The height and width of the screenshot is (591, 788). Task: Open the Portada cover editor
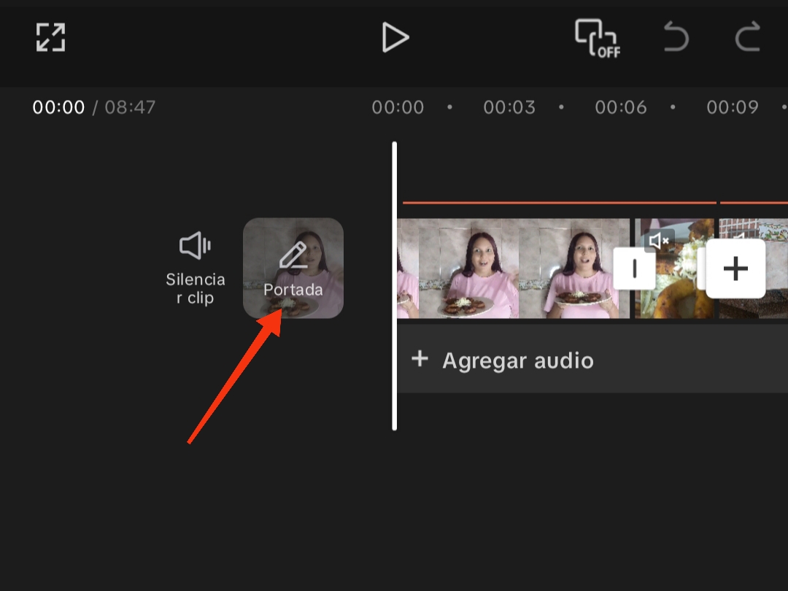click(293, 268)
